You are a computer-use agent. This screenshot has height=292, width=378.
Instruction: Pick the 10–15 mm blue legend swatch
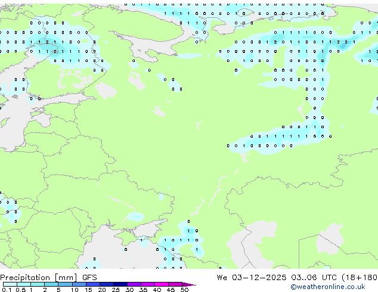tap(79, 284)
